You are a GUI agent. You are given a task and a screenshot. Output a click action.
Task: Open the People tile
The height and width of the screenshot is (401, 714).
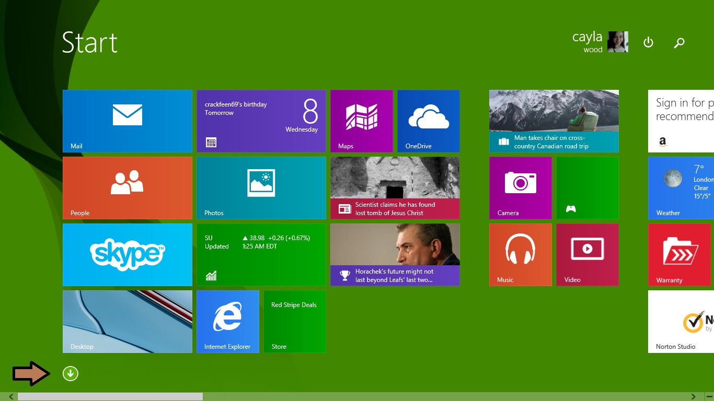pos(128,188)
